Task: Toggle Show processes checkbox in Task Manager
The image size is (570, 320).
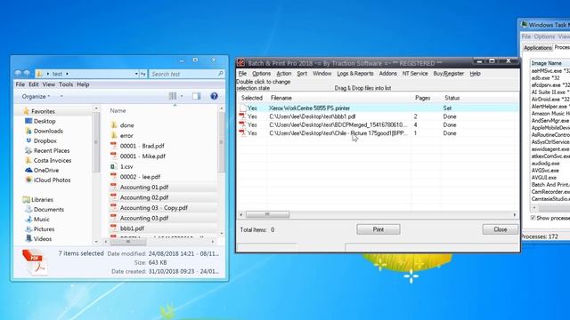Action: [x=533, y=218]
